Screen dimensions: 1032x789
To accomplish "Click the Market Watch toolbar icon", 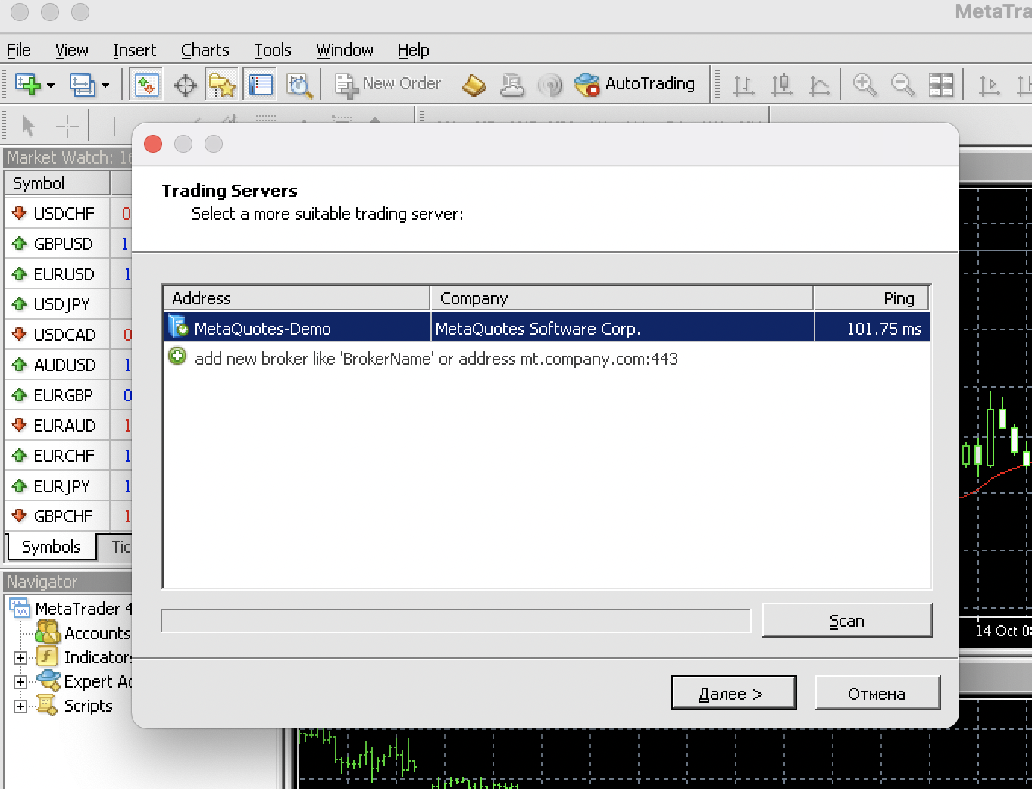I will pos(145,84).
